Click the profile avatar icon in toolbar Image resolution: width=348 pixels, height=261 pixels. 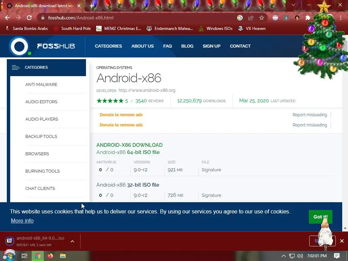point(297,18)
